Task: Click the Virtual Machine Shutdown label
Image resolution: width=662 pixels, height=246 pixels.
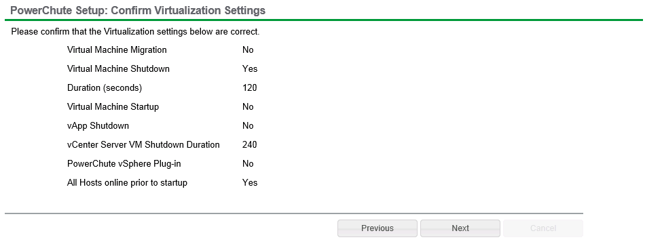Action: 118,68
